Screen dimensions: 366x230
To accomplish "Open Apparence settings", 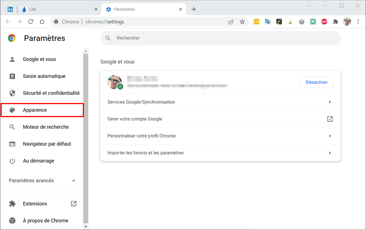I will (42, 110).
